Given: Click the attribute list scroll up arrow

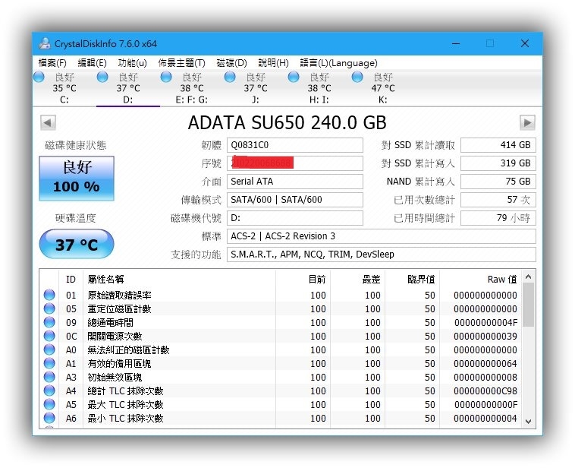Looking at the screenshot, I should [529, 277].
